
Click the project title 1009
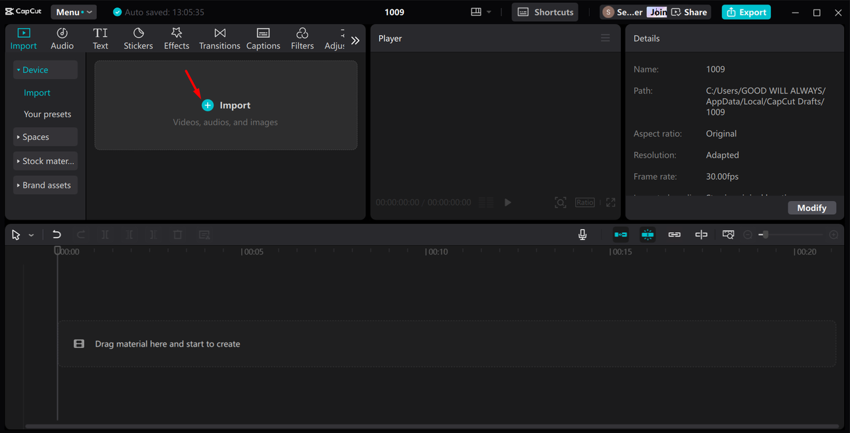394,12
